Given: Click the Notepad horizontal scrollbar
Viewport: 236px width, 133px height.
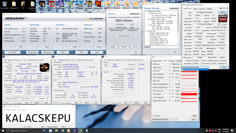Looking at the screenshot, I should click(x=38, y=124).
